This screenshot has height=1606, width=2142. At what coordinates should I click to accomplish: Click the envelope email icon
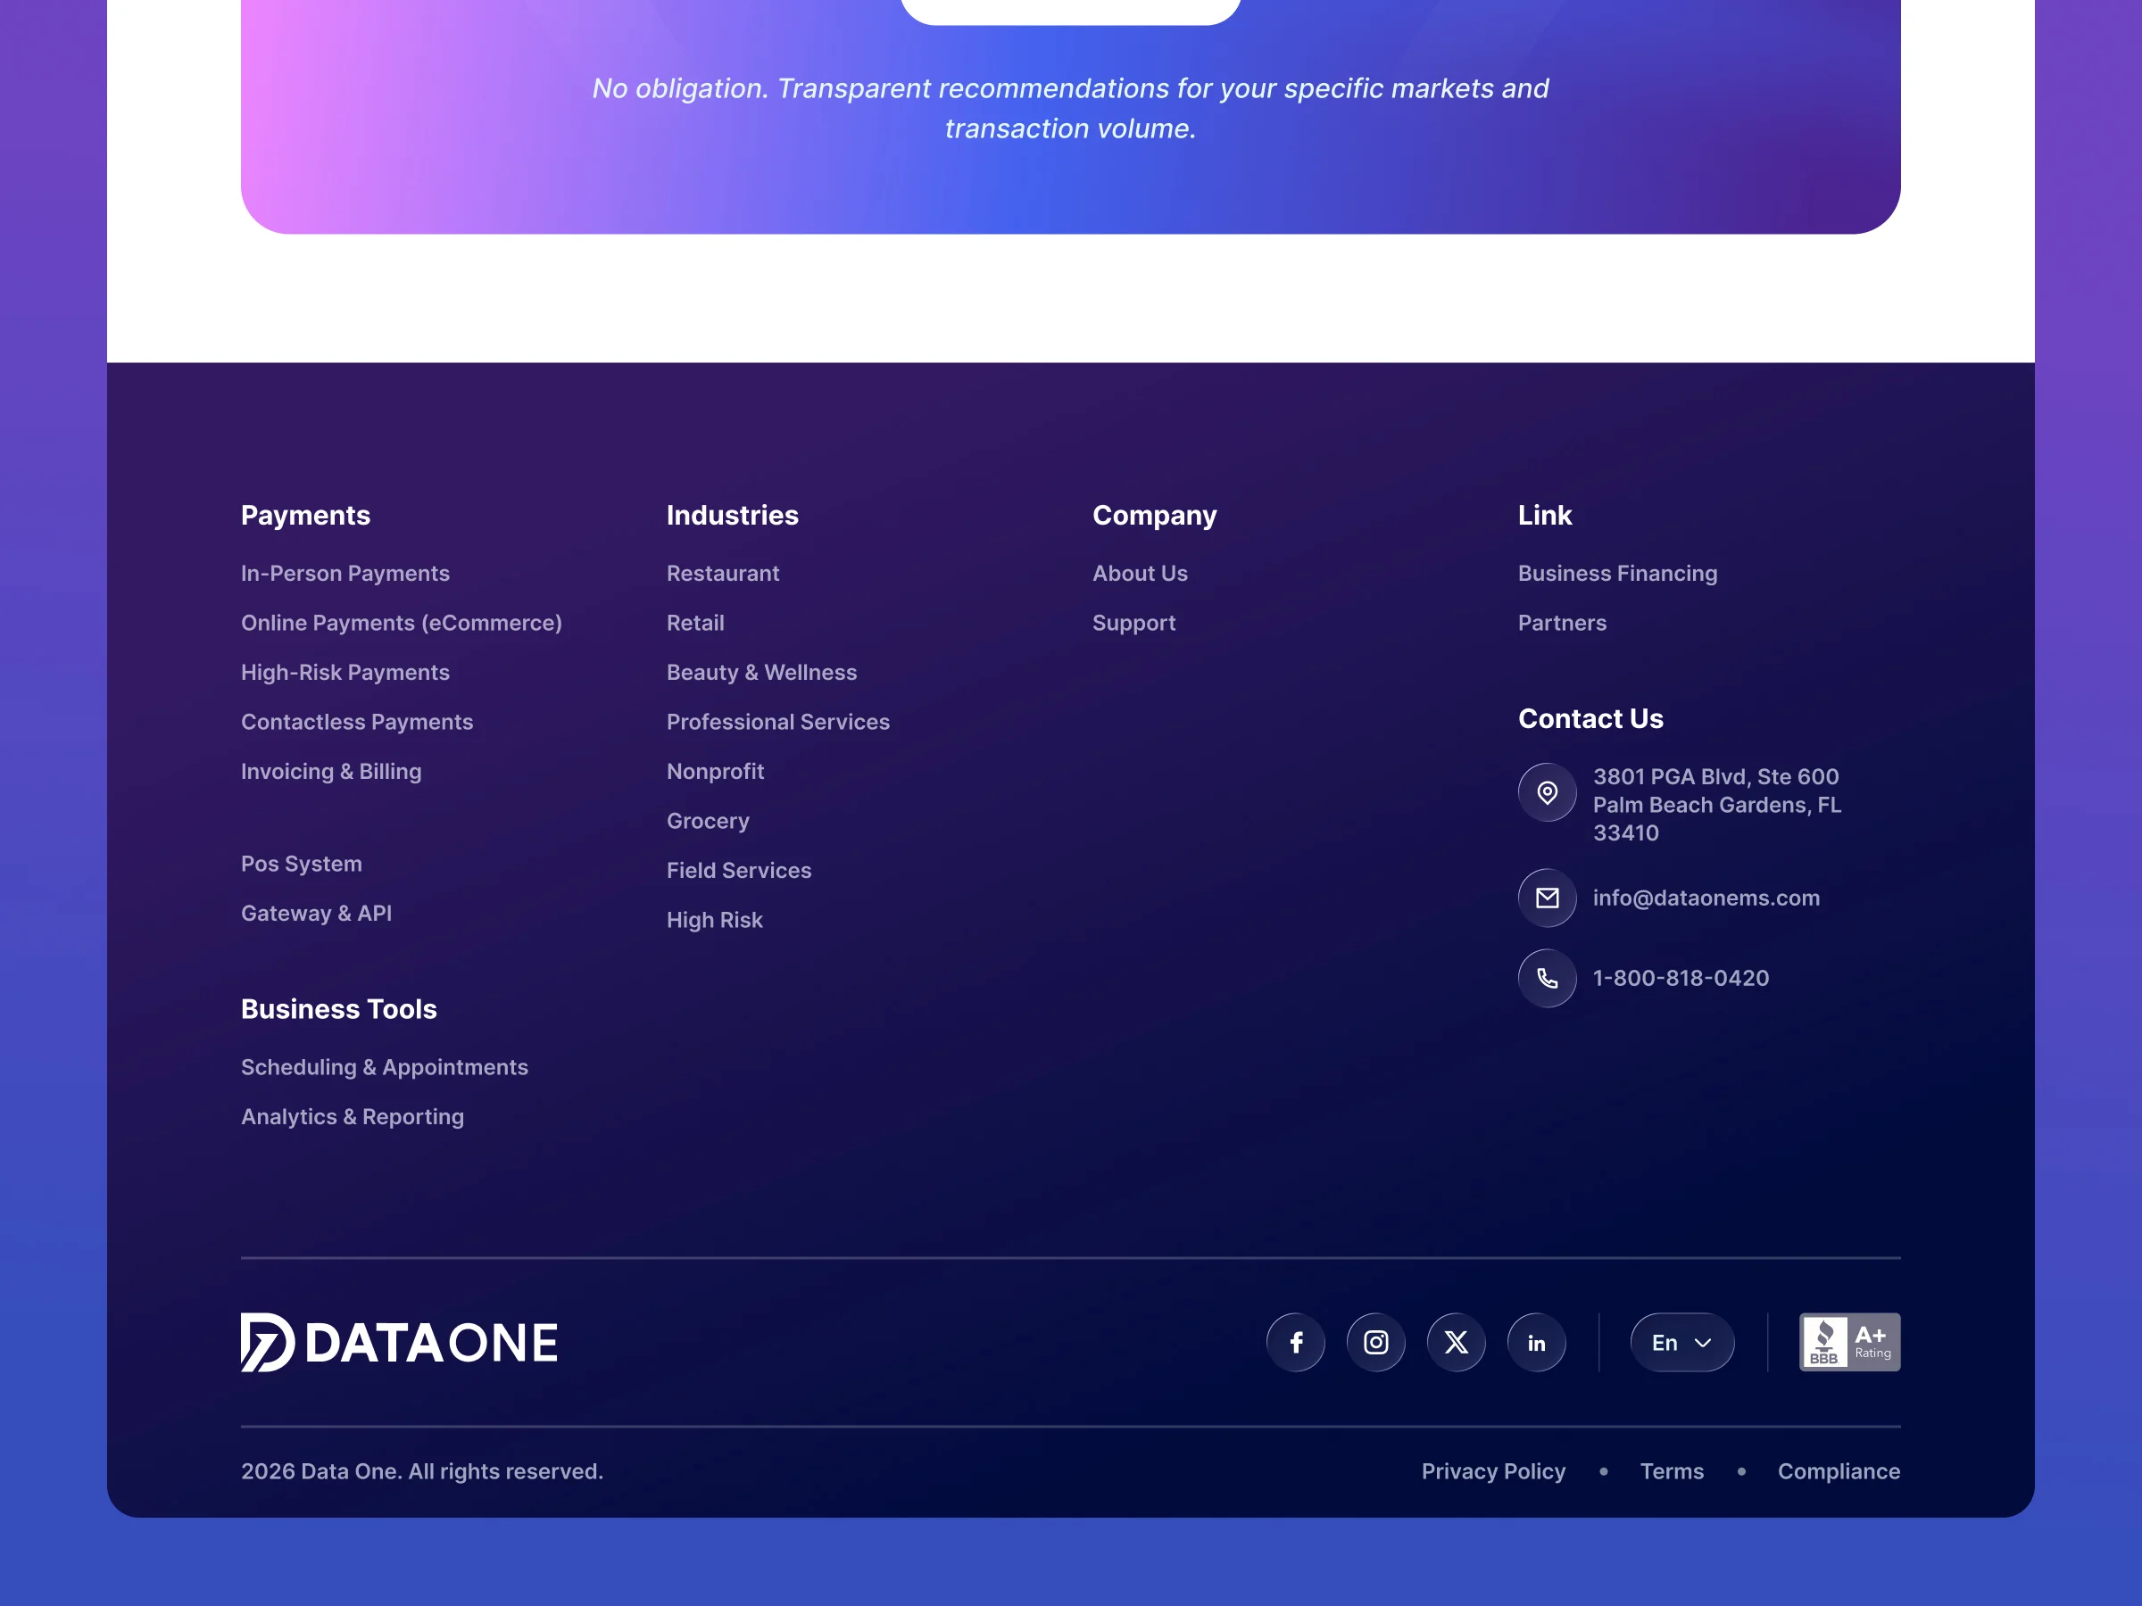coord(1548,898)
